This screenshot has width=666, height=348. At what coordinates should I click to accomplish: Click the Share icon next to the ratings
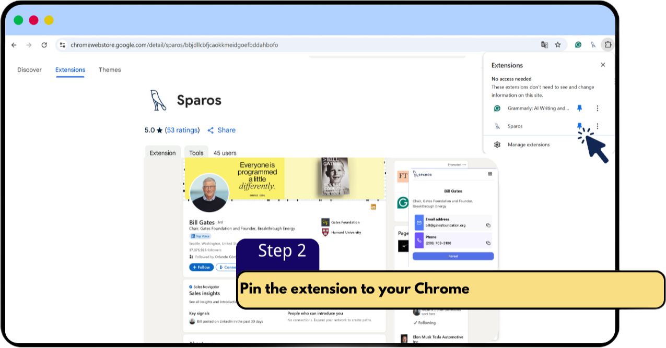point(211,130)
